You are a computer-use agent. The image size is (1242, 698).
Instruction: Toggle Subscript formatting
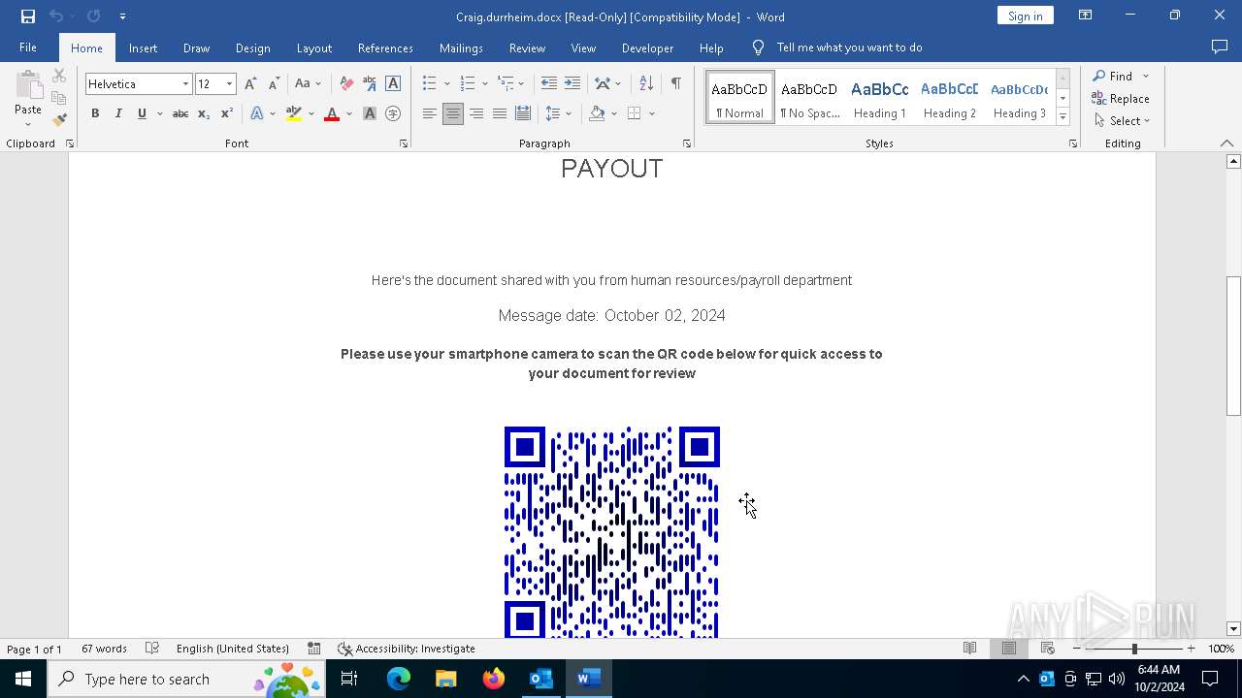204,113
